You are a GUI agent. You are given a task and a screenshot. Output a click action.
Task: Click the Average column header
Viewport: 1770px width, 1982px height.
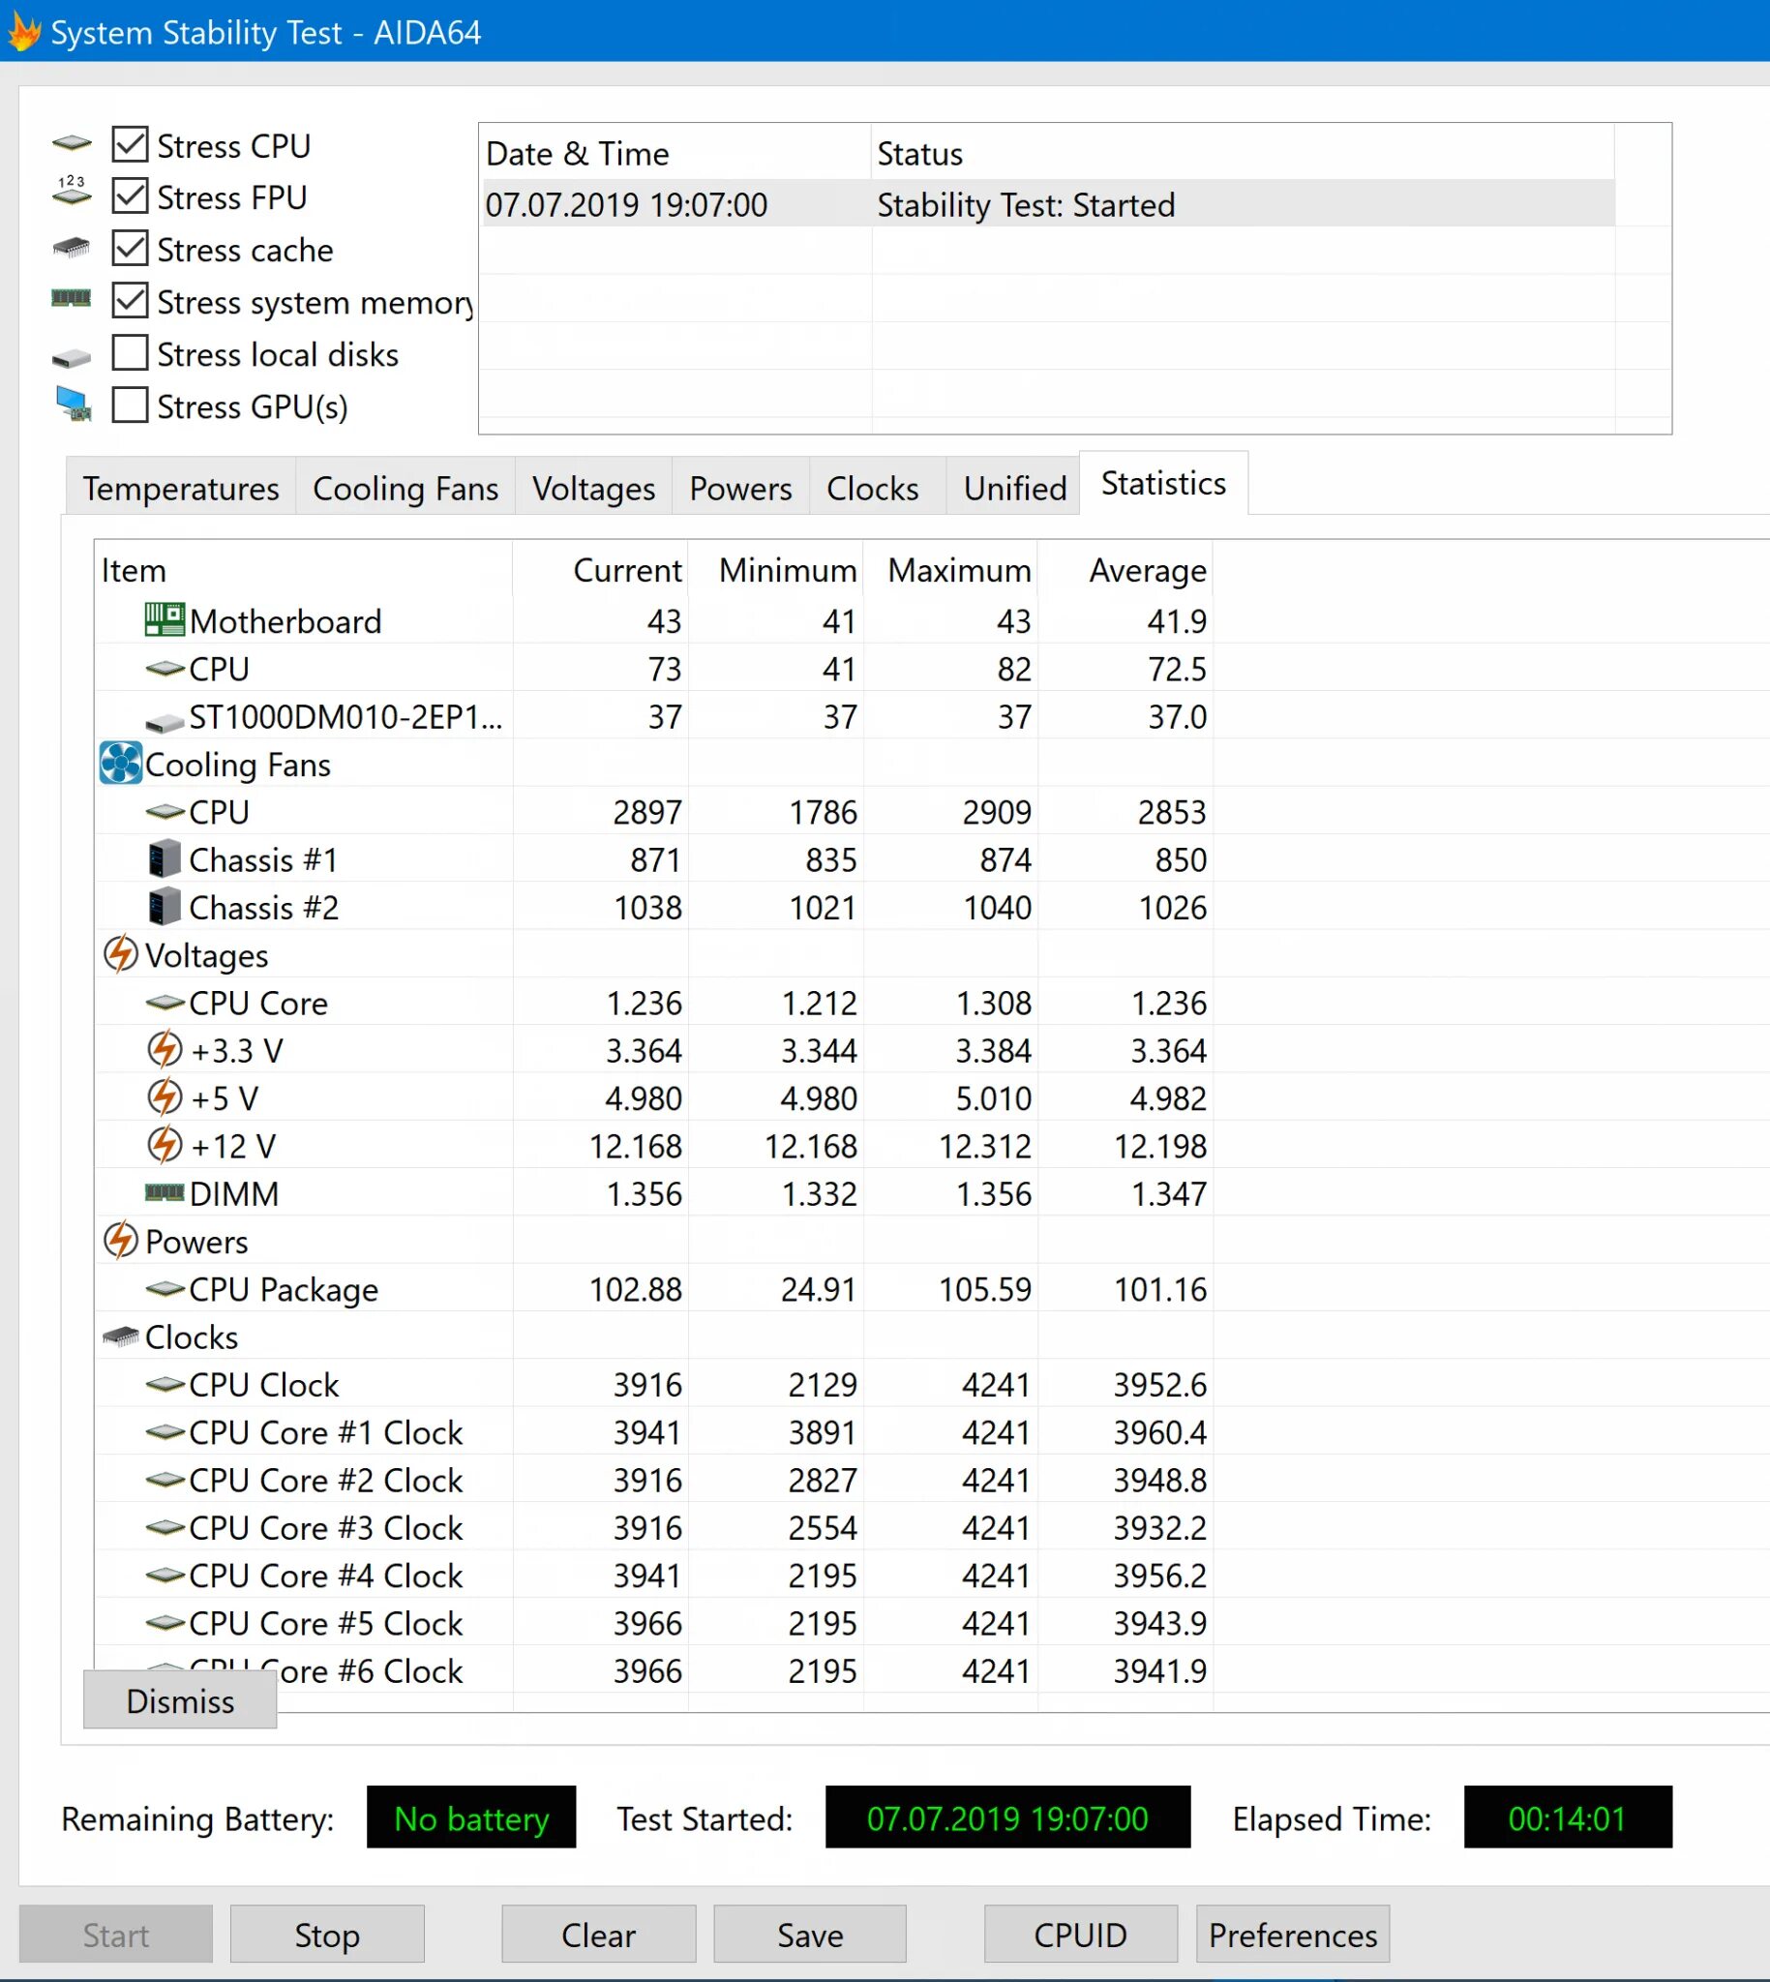click(1125, 569)
